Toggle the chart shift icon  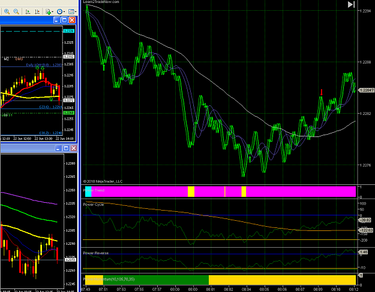tap(37, 11)
